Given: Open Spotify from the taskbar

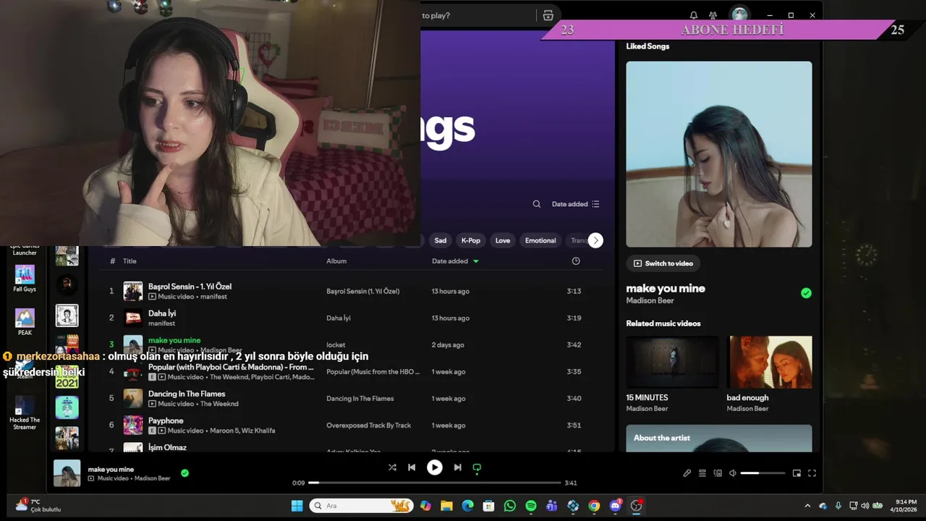Looking at the screenshot, I should point(531,506).
